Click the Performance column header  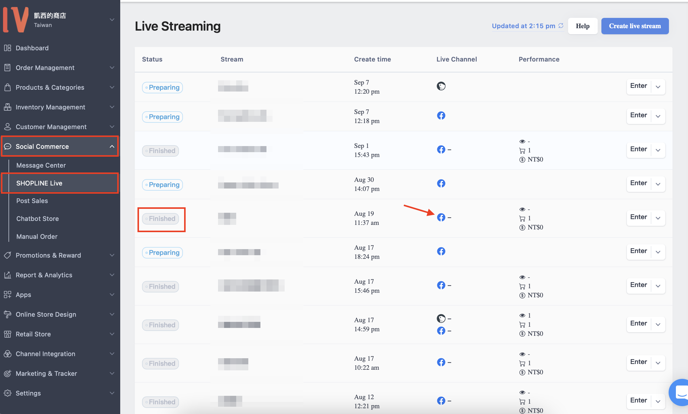[x=539, y=59]
